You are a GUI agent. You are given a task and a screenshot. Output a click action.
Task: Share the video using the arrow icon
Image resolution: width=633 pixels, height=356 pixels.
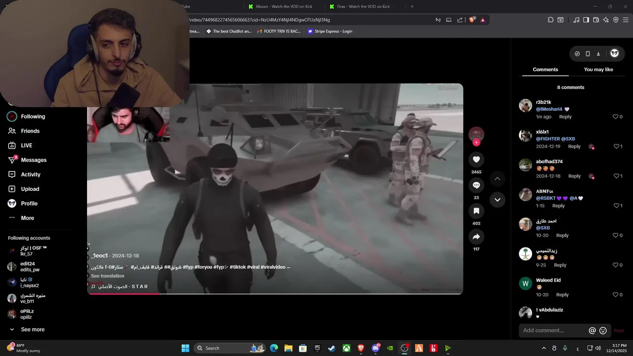pos(476,237)
